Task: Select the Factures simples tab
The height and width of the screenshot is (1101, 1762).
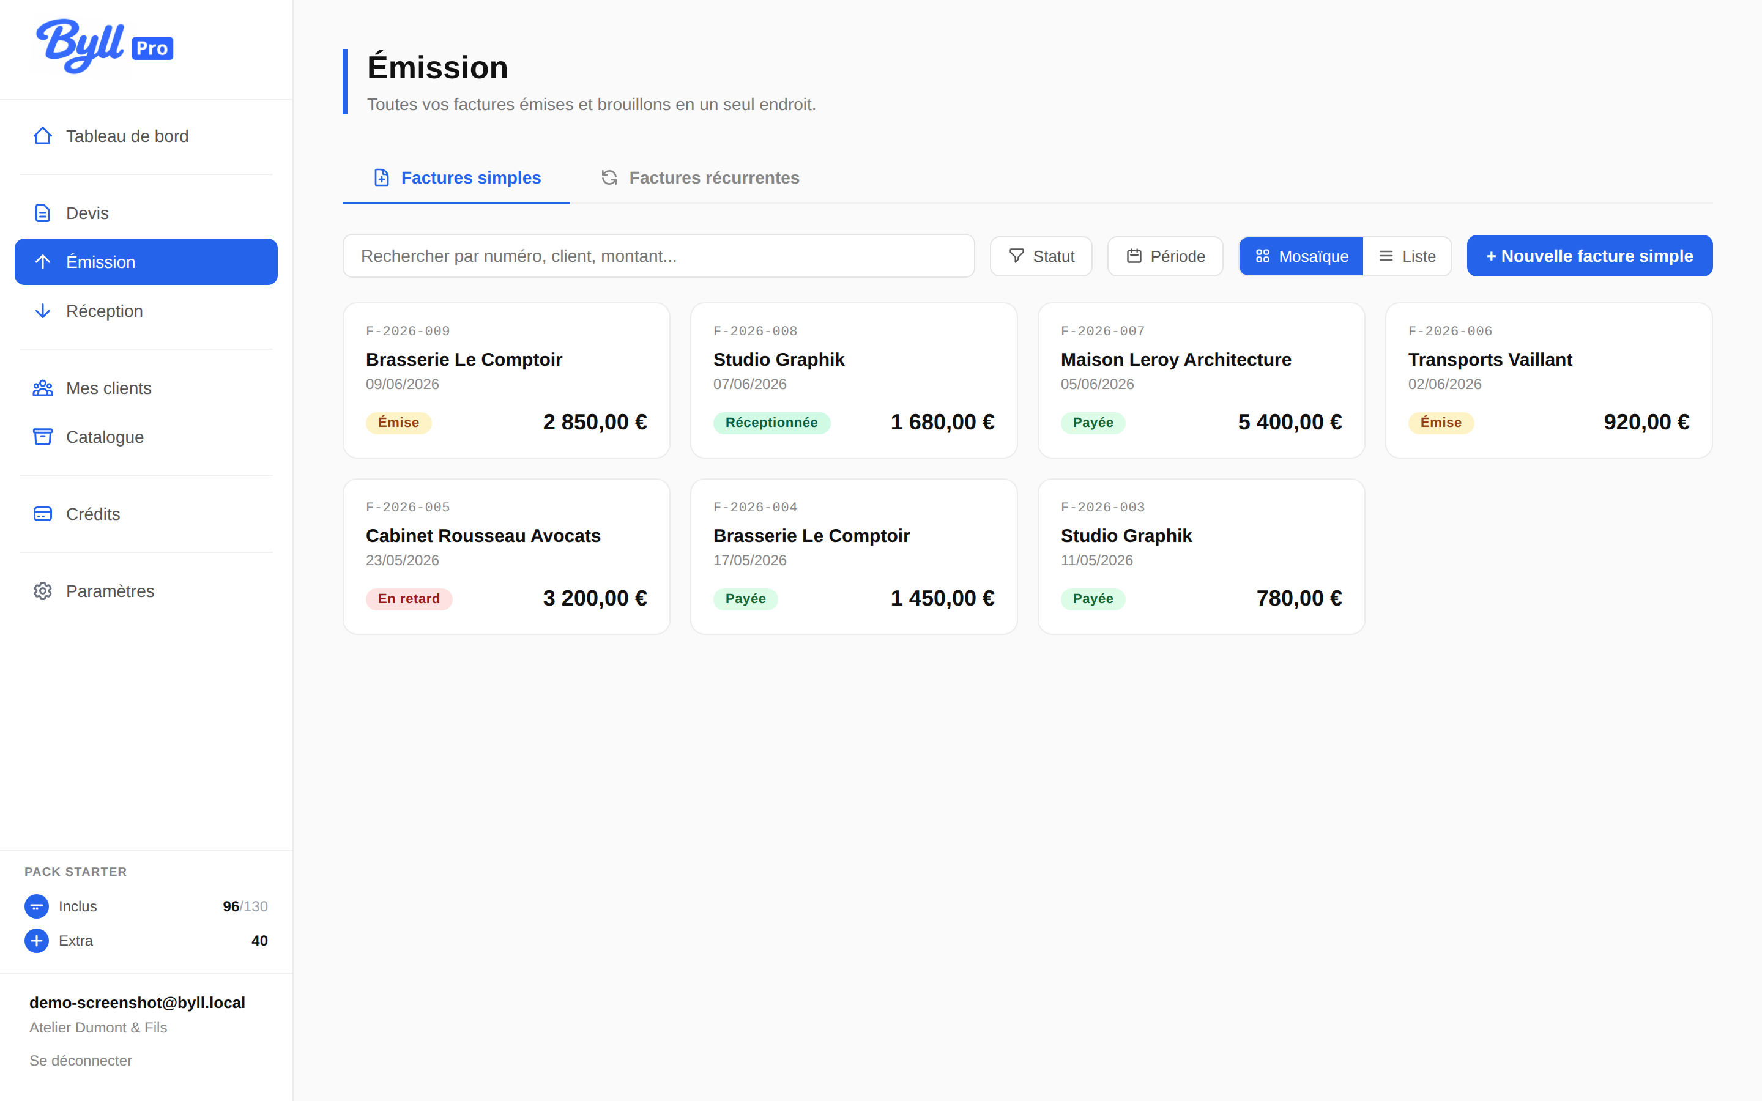Action: click(x=456, y=177)
